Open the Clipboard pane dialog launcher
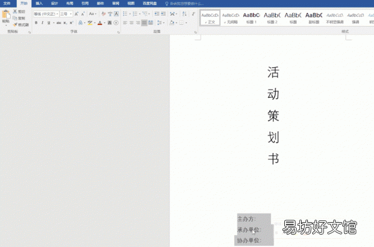Viewport: 374px width, 247px height. [29, 32]
